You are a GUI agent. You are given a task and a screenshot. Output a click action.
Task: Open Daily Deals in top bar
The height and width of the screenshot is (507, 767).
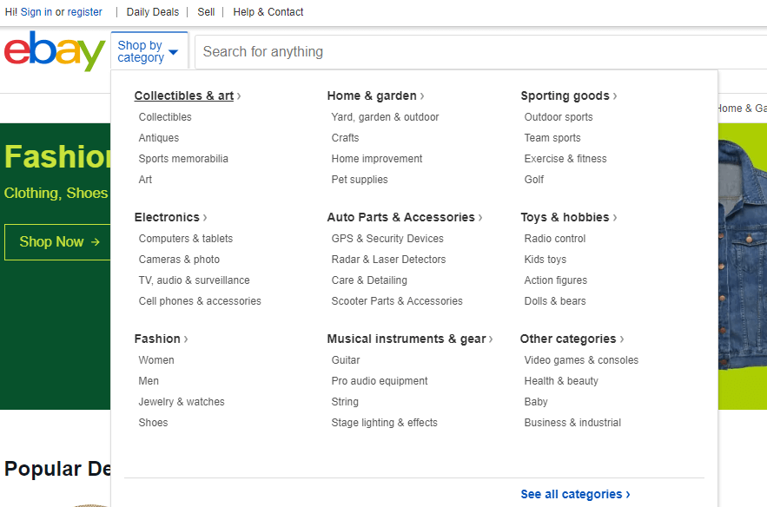(153, 12)
